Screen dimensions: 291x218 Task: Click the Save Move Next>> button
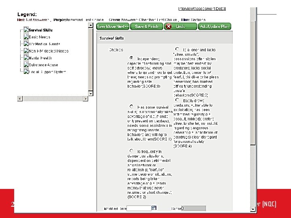(x=113, y=26)
